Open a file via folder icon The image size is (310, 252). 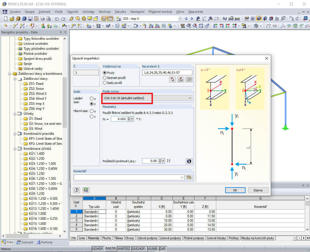tap(12, 19)
